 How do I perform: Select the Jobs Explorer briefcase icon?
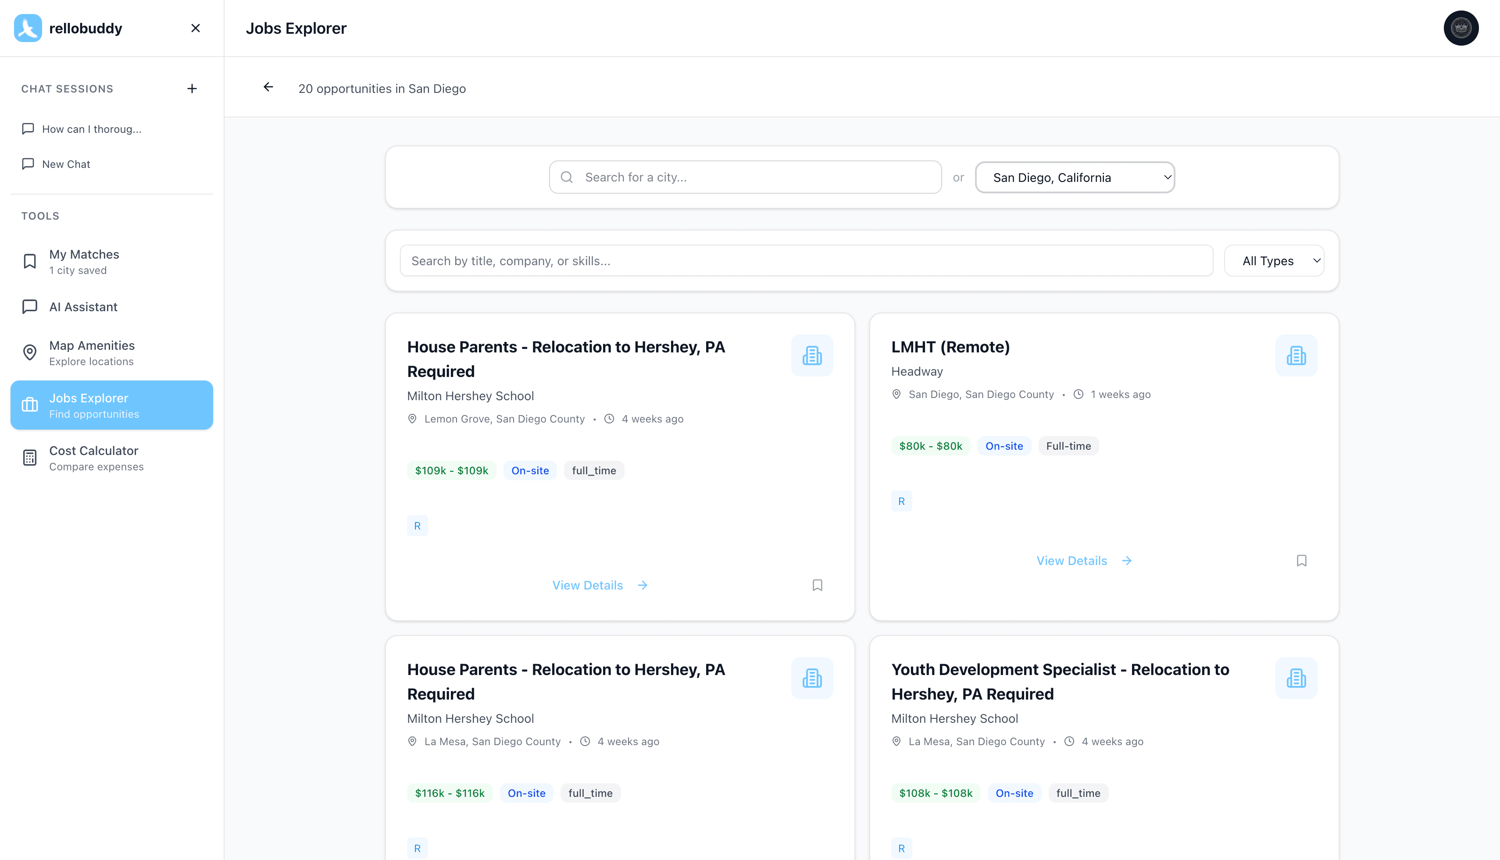pos(29,405)
